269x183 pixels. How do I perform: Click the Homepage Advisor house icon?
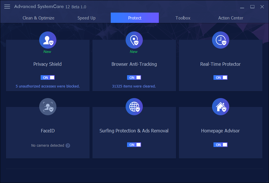tap(221, 107)
